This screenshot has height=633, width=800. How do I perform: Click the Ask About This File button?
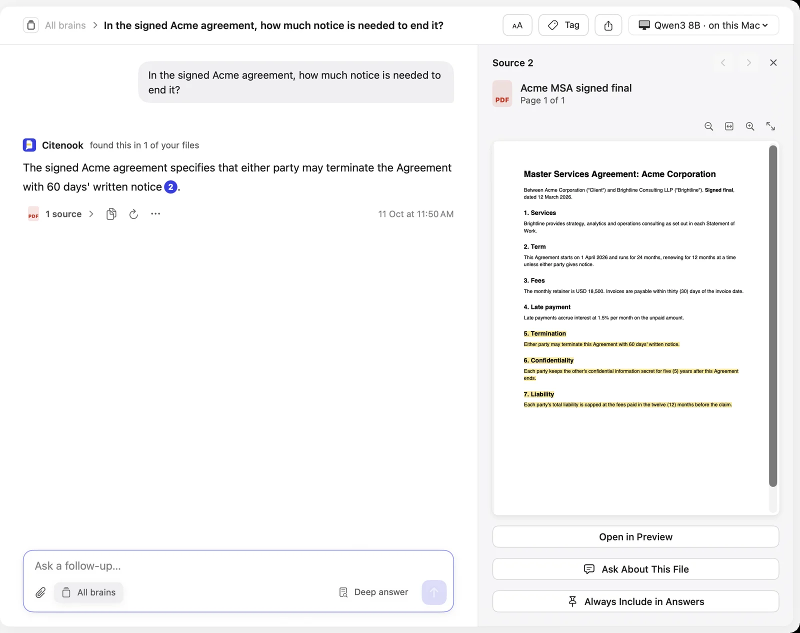pyautogui.click(x=635, y=569)
